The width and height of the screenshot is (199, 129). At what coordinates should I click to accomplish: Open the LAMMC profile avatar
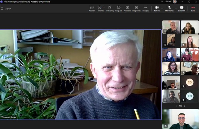click(175, 2)
